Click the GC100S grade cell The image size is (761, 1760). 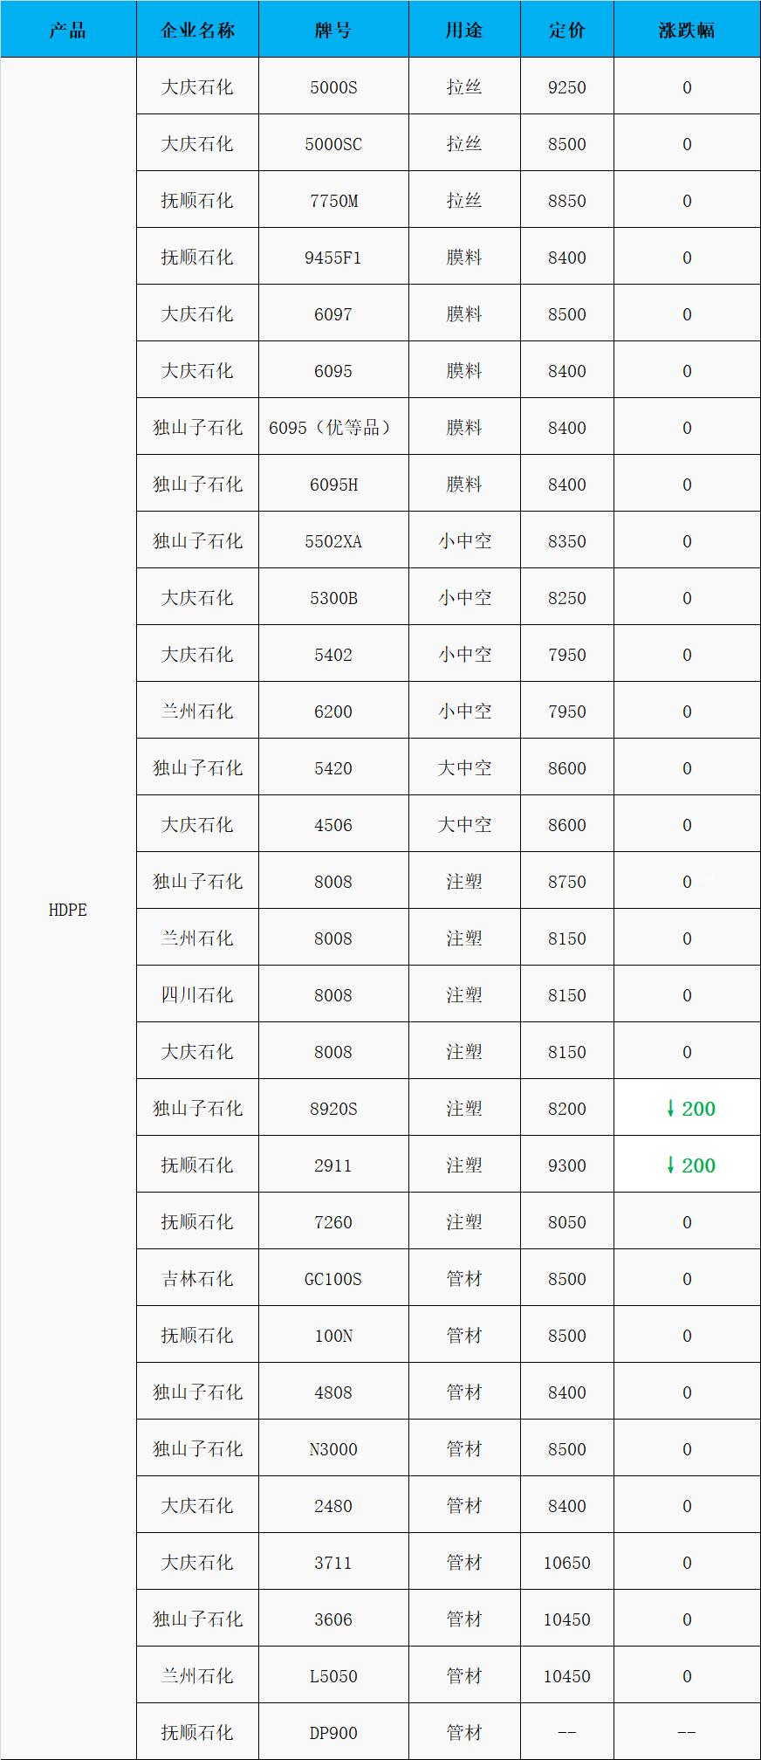click(x=333, y=1279)
